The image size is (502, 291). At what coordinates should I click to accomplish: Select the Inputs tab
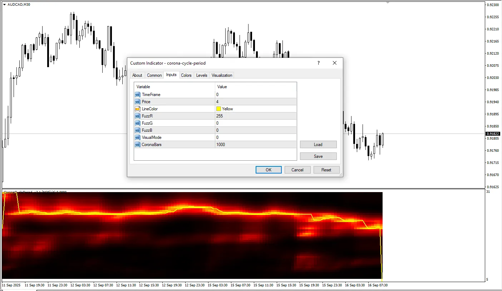click(x=171, y=75)
